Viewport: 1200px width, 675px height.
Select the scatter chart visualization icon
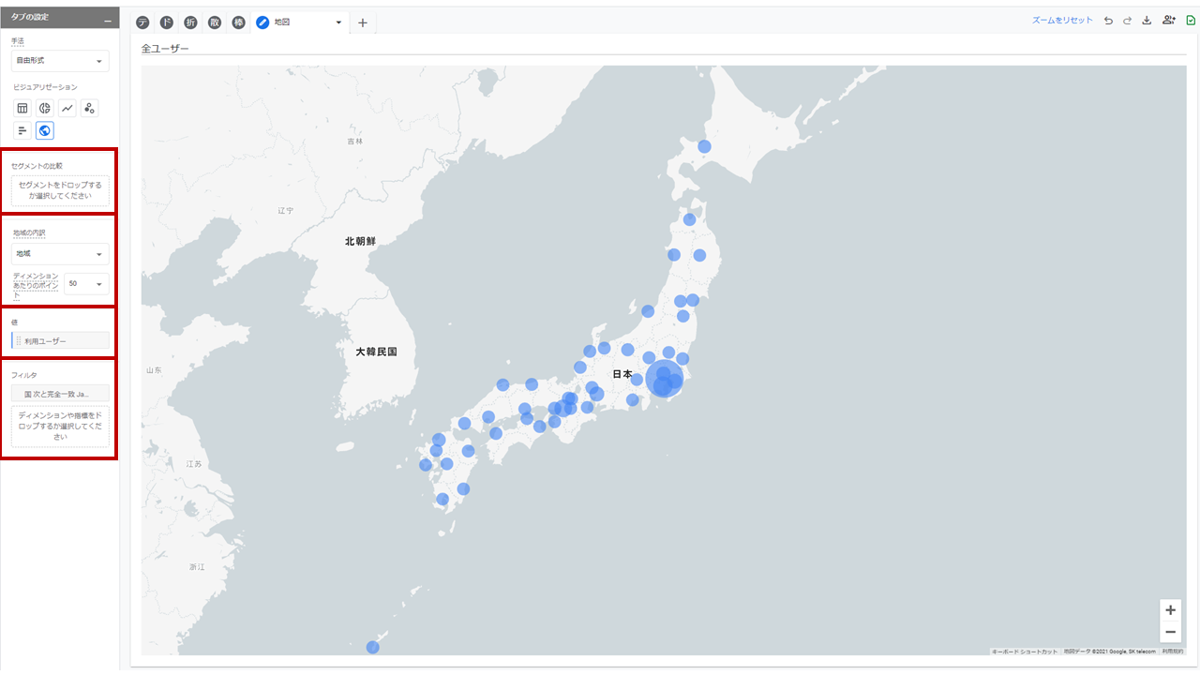click(88, 108)
